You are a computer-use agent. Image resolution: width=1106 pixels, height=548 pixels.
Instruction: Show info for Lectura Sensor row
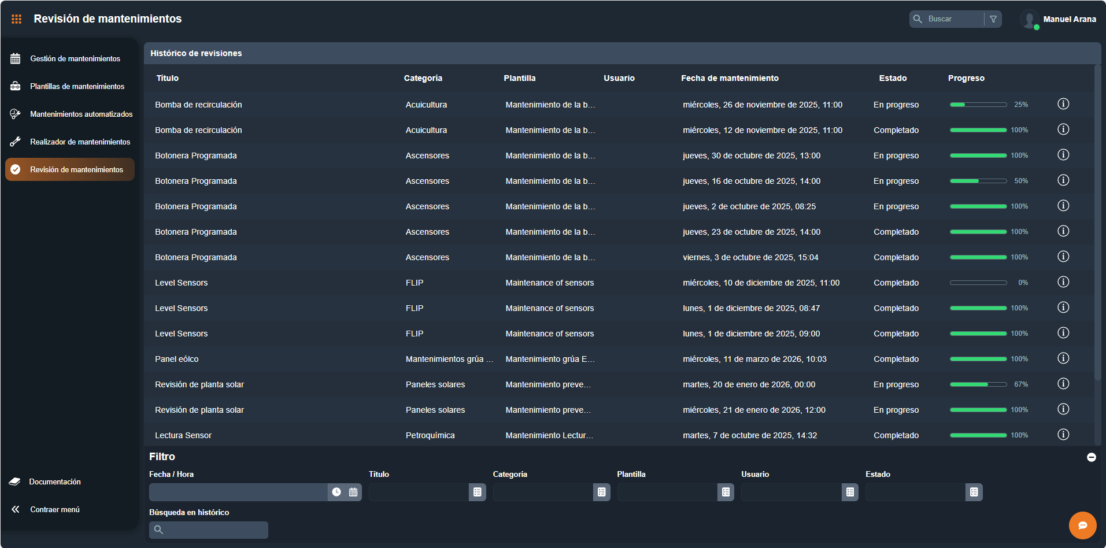1063,435
